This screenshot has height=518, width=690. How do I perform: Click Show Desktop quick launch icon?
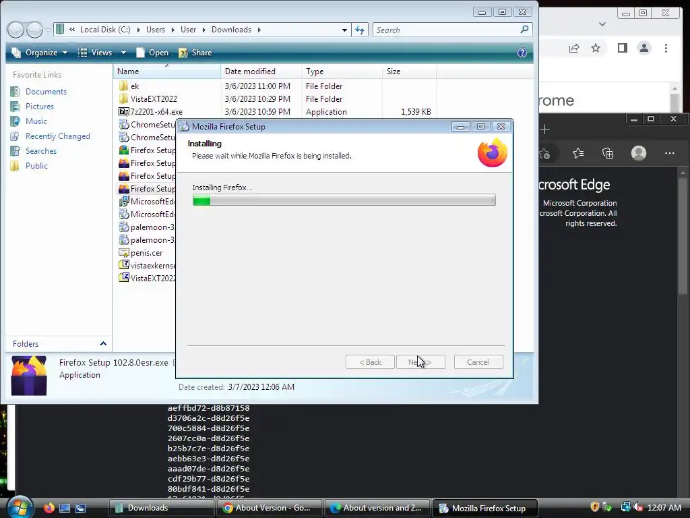(x=65, y=508)
